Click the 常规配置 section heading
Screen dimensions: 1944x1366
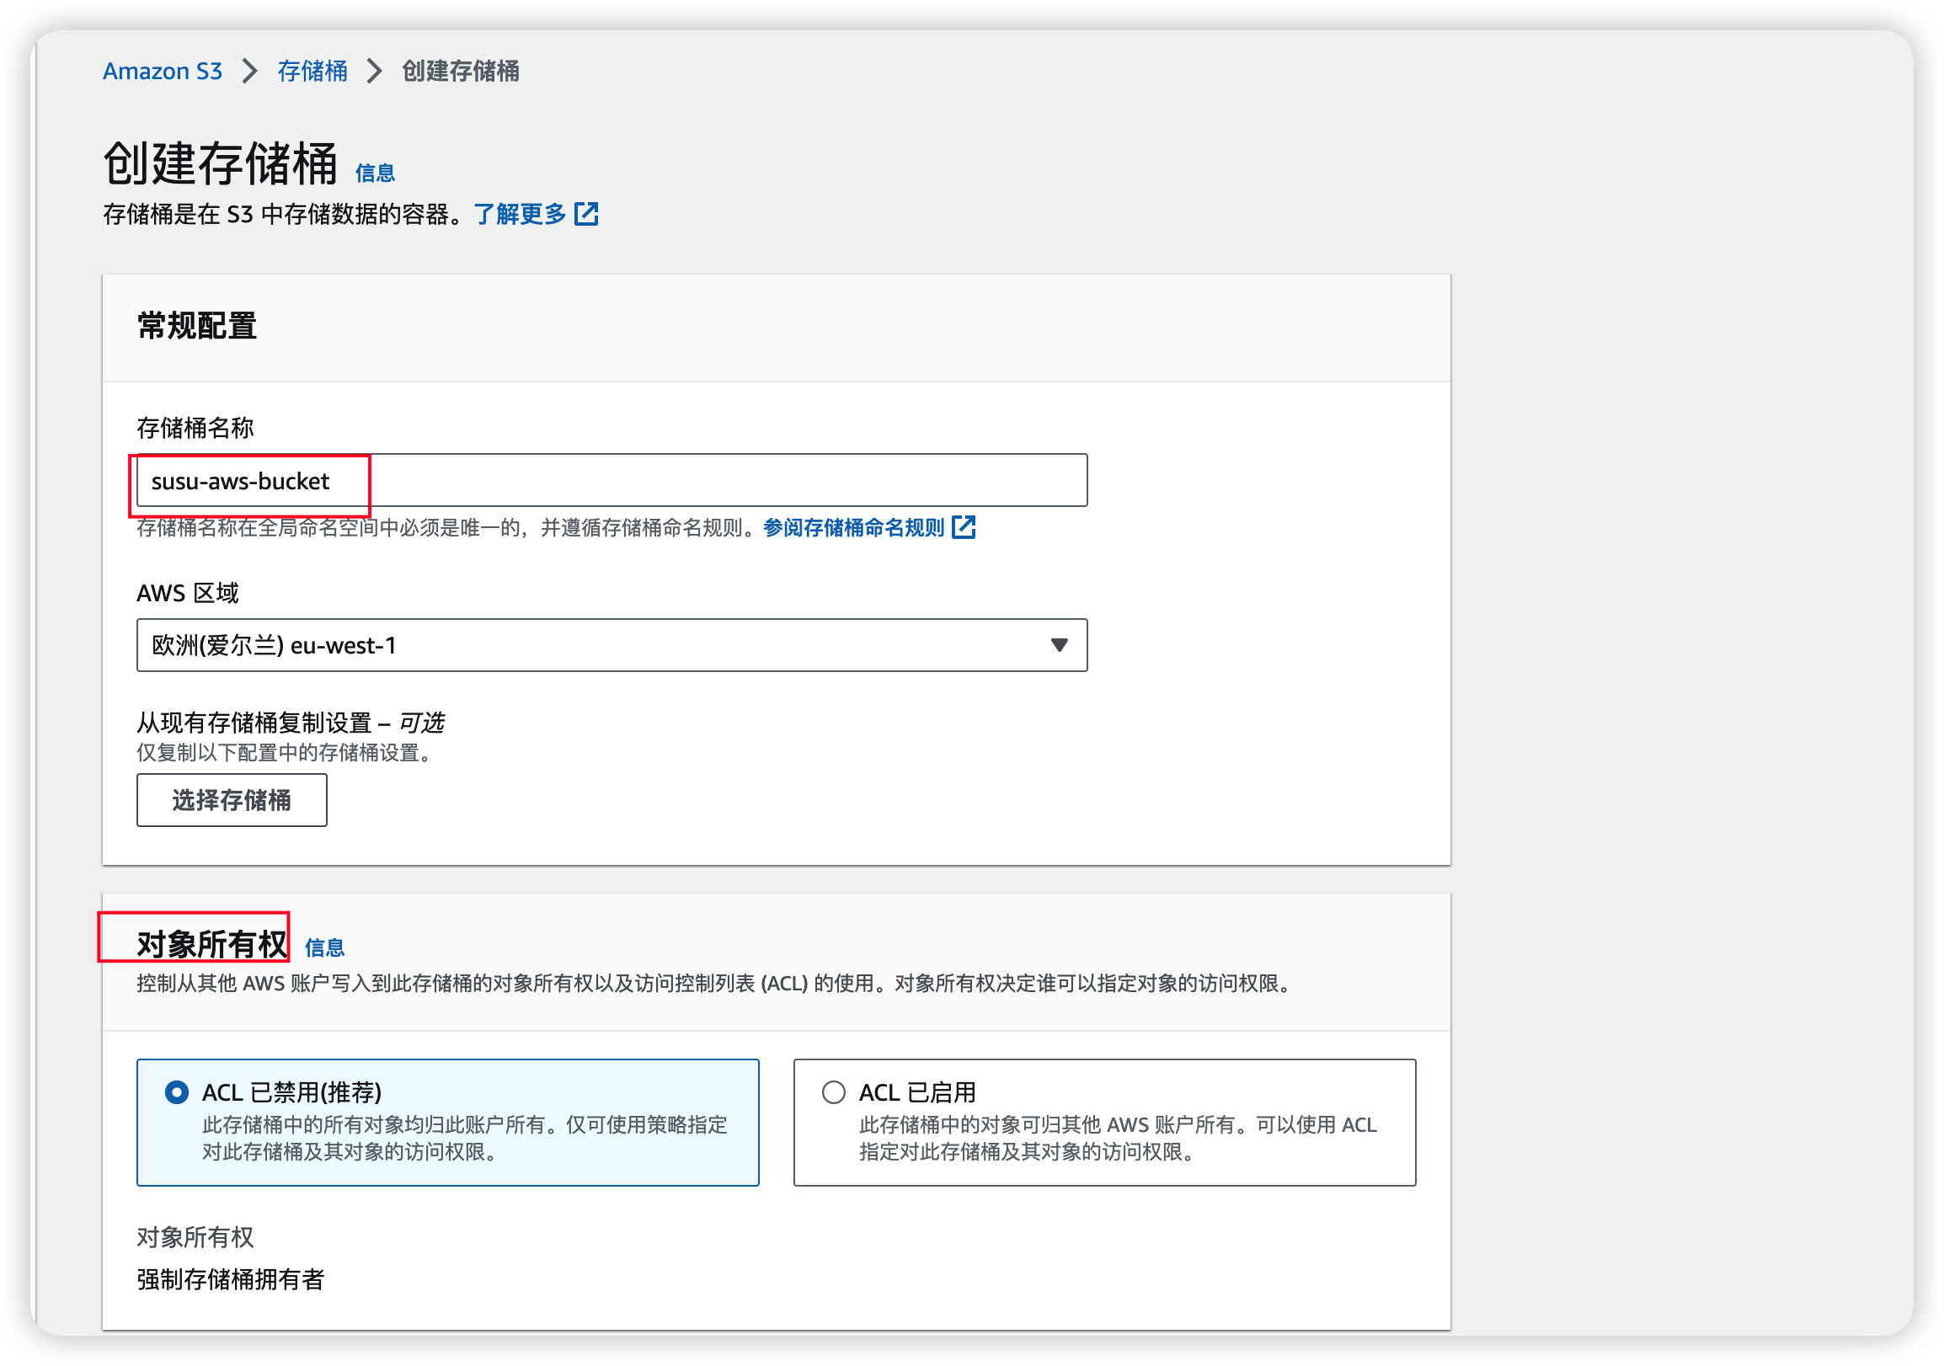[x=197, y=327]
